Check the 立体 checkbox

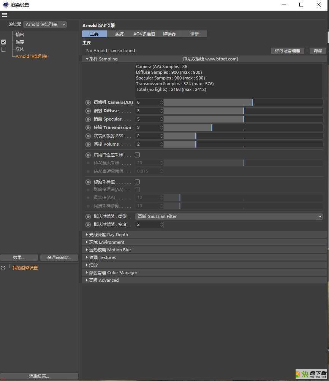click(4, 49)
